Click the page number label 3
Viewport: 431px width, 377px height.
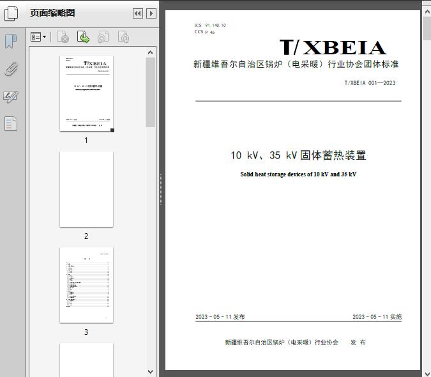coord(86,332)
